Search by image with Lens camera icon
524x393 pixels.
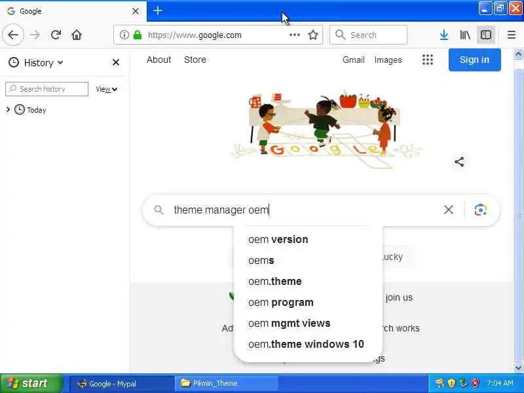tap(481, 210)
